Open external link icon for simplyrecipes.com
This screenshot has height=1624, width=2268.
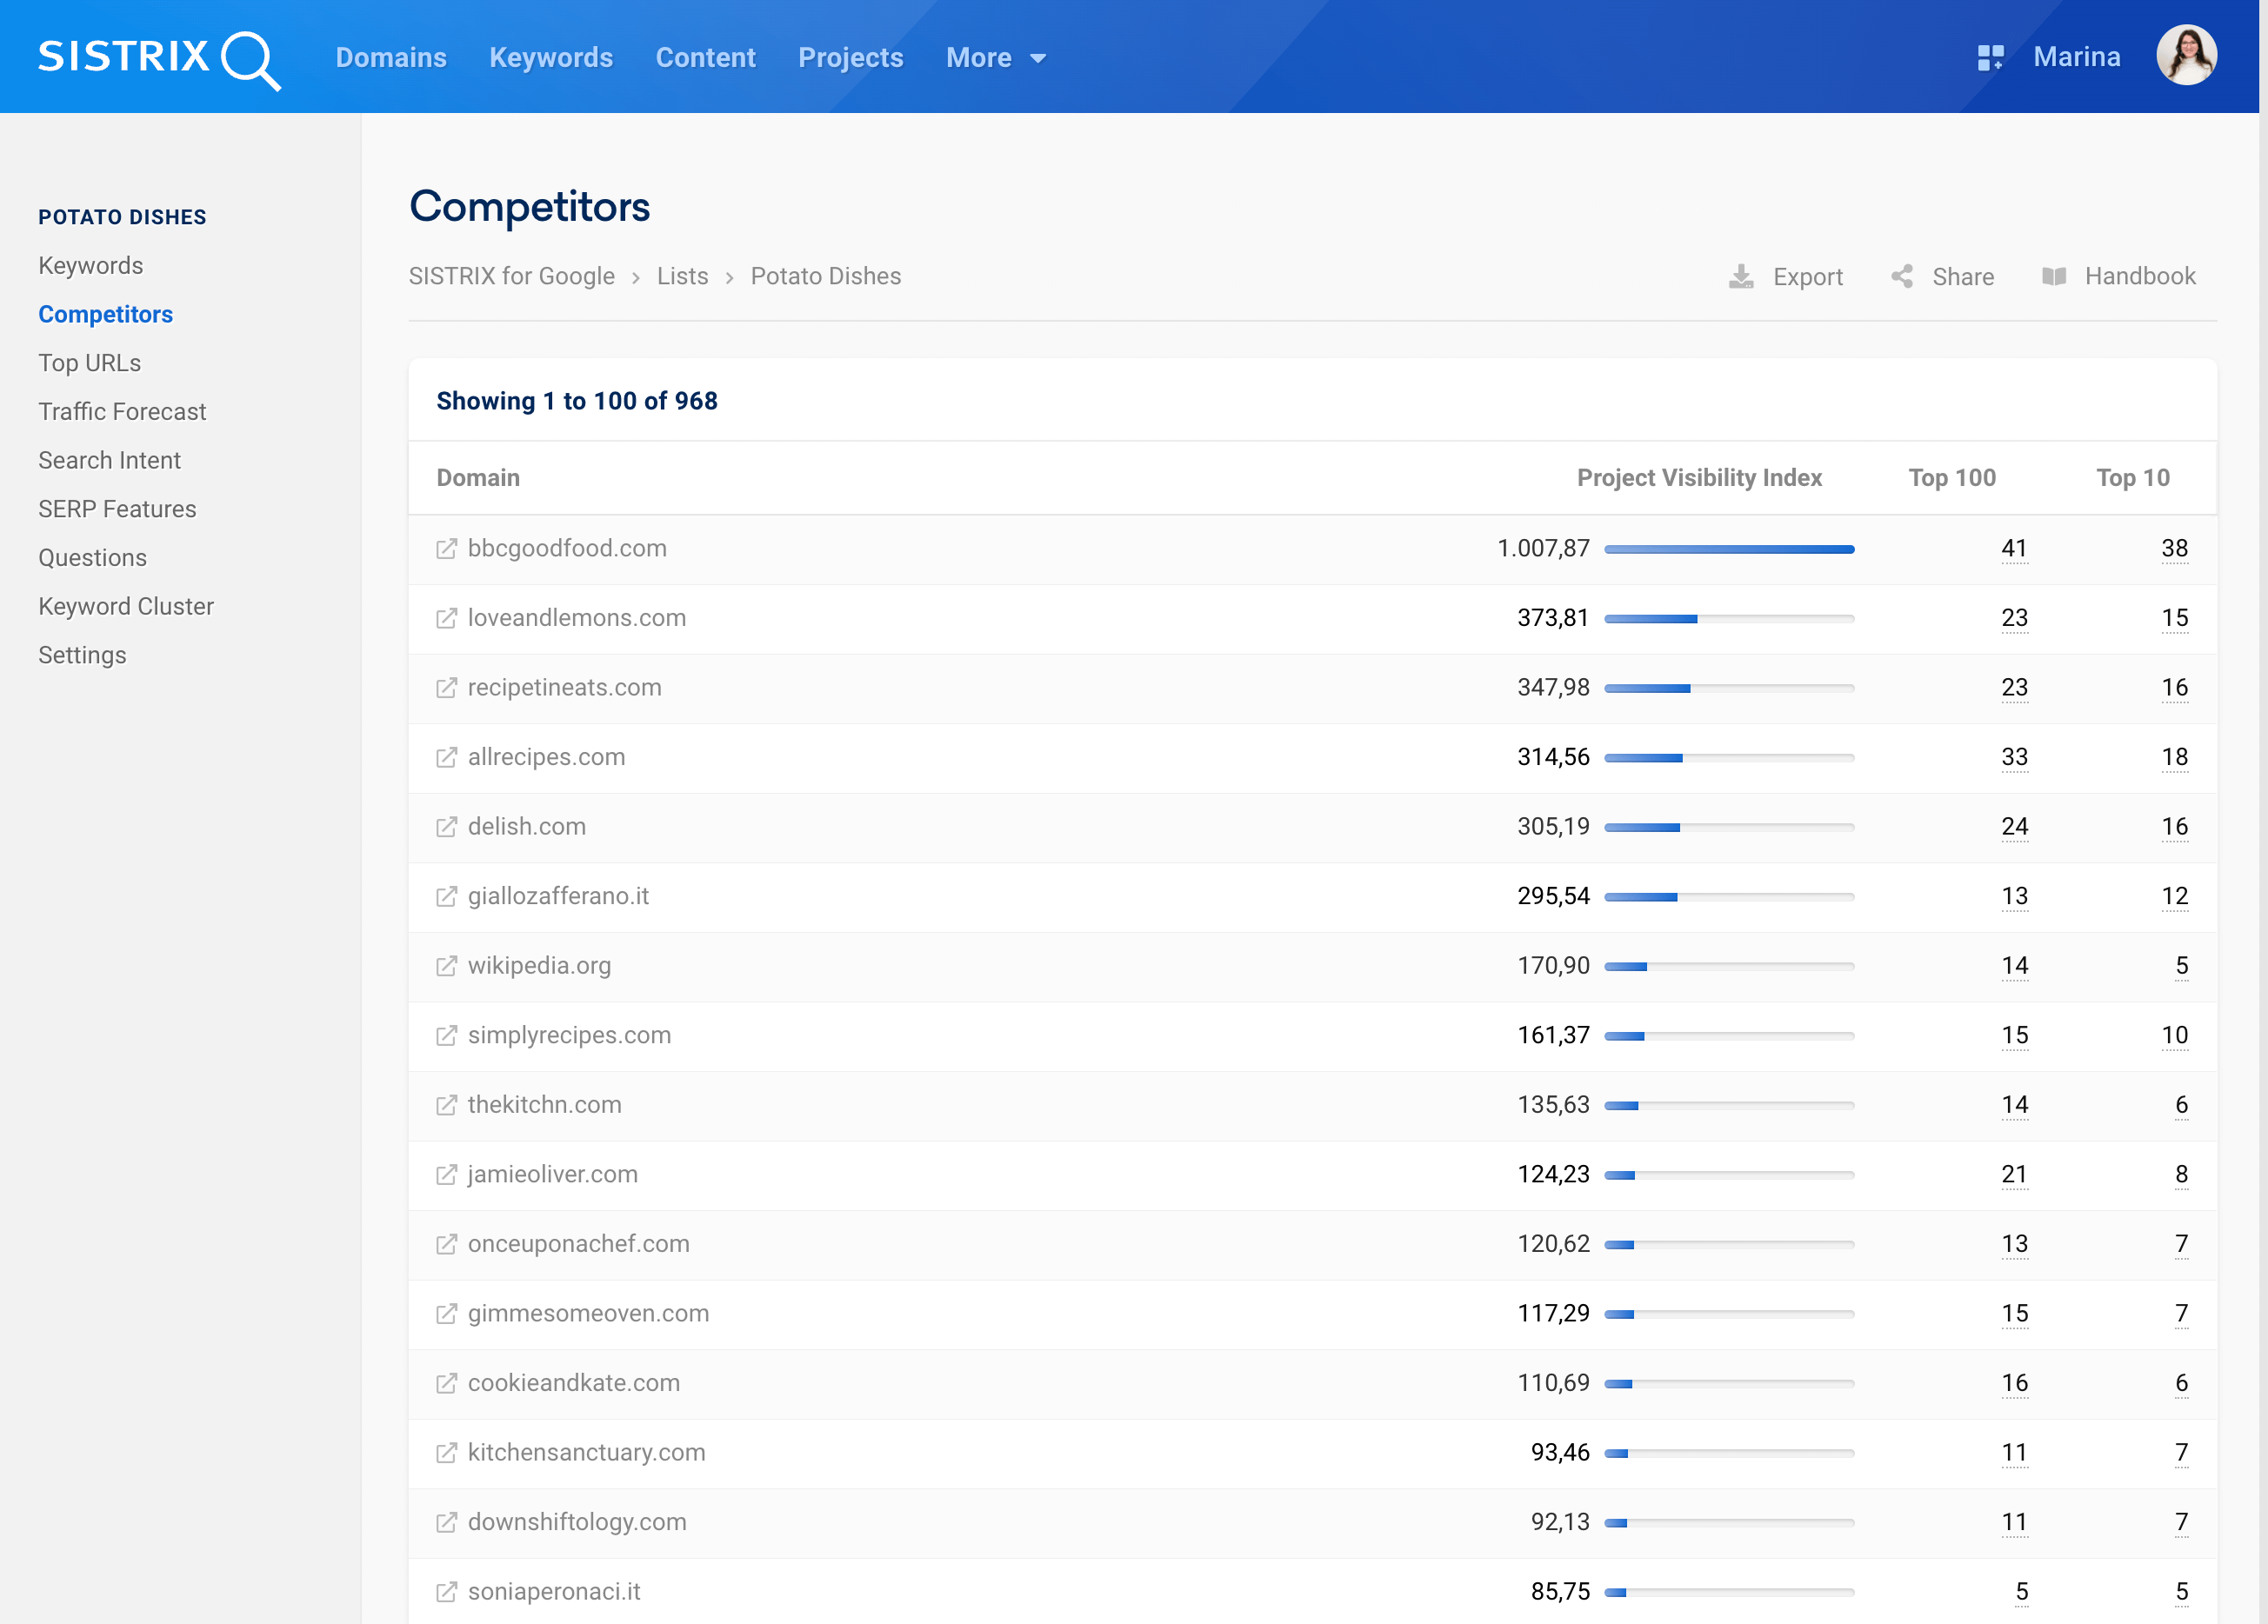(446, 1036)
